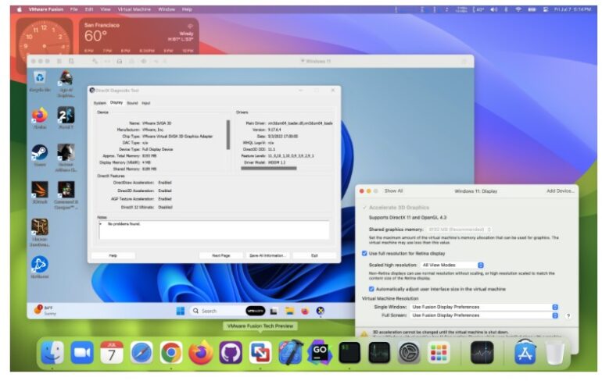Switch to the Sound tab in DirectX tool
602x381 pixels.
132,103
